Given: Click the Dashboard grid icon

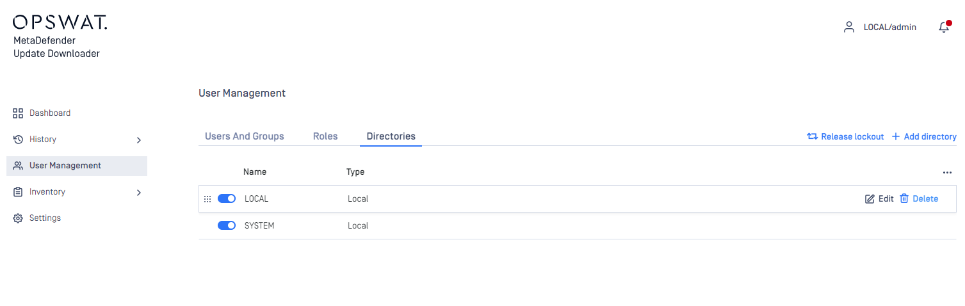Looking at the screenshot, I should 18,113.
